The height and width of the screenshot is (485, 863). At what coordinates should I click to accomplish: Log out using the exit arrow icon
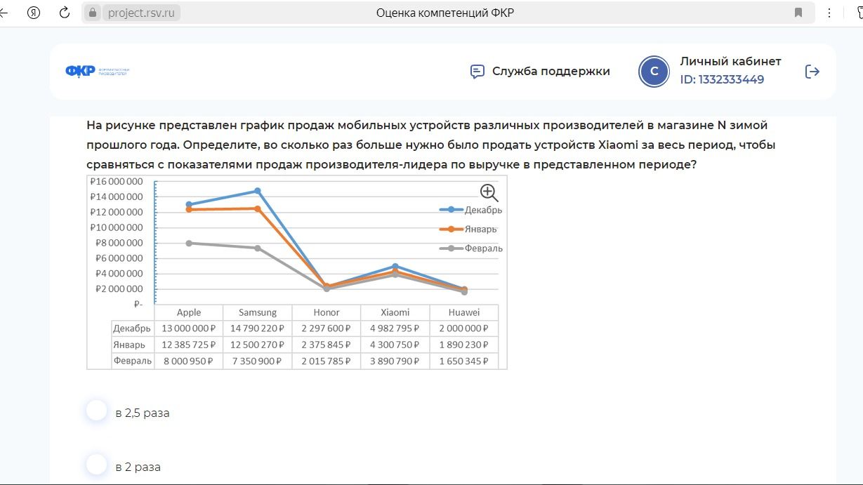click(x=812, y=72)
